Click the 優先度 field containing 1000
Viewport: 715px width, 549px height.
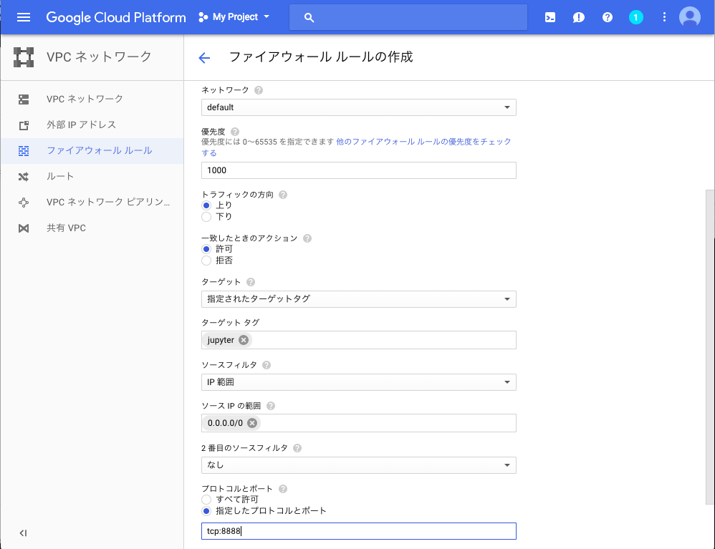pos(358,170)
